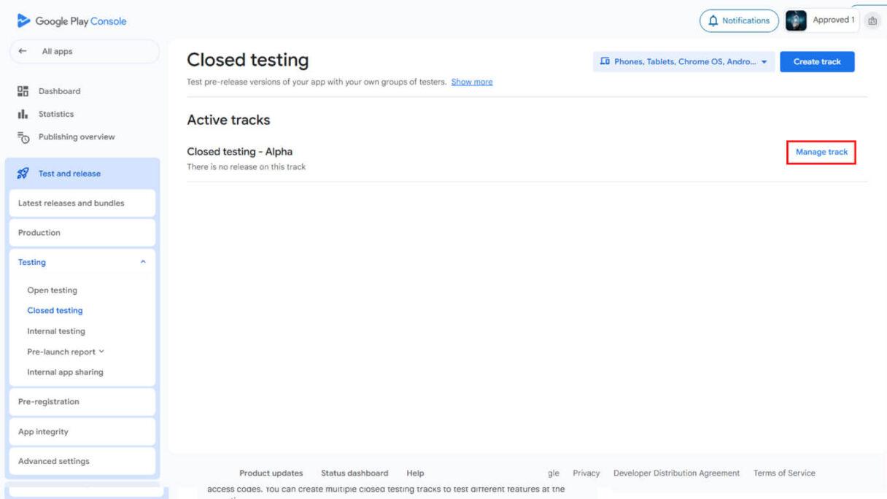
Task: Click the app avatar beside Approved 1
Action: pos(795,20)
